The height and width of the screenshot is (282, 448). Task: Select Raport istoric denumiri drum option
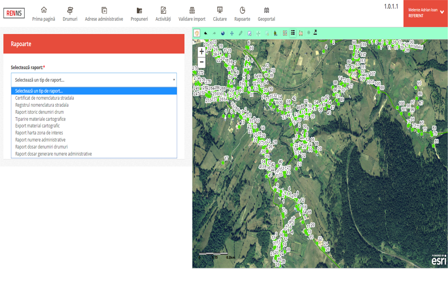(39, 112)
